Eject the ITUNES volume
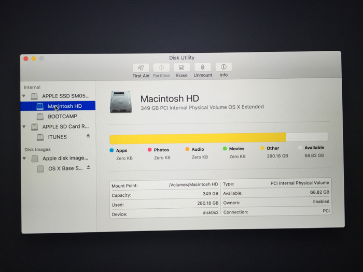 point(88,136)
